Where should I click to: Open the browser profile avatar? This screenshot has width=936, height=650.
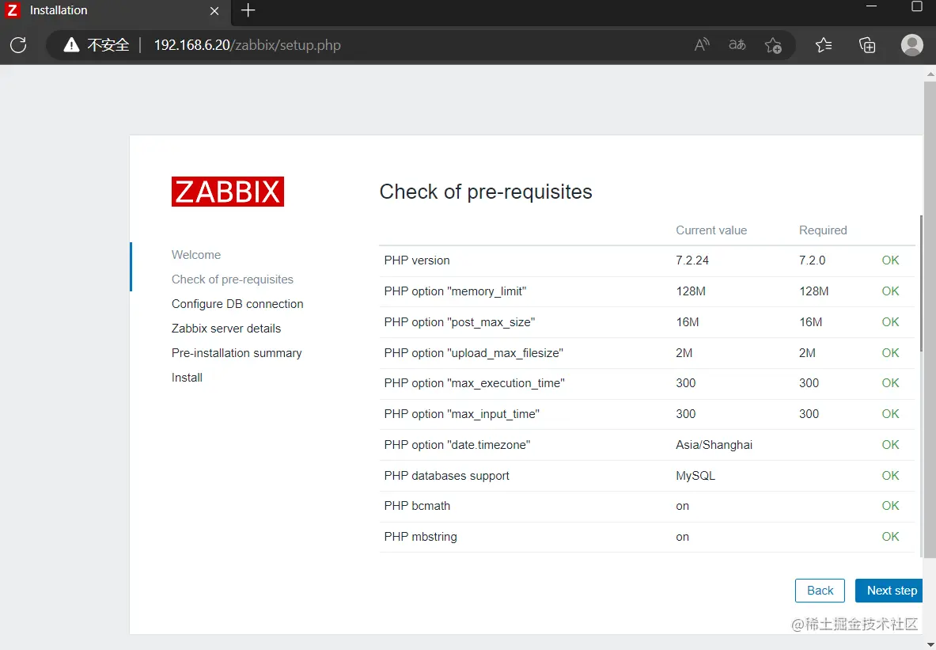tap(911, 45)
